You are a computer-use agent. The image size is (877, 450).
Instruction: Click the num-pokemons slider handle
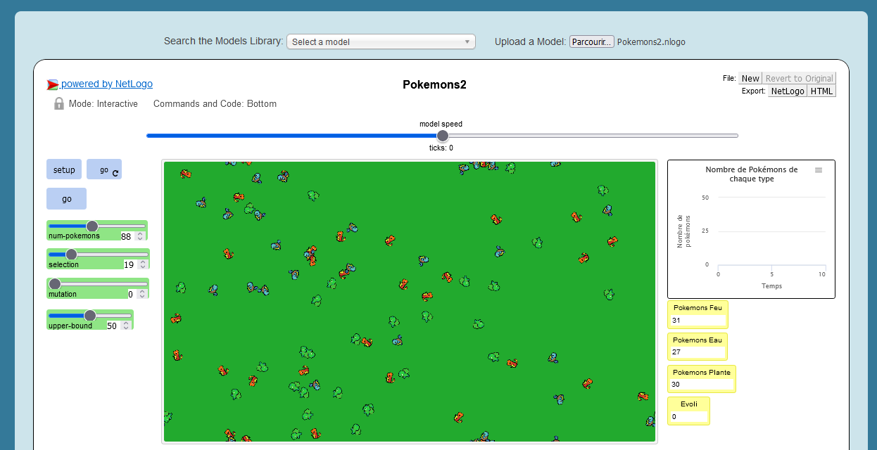coord(92,226)
